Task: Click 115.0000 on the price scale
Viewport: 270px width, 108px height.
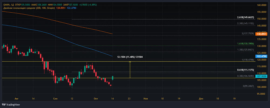Action: coord(261,67)
